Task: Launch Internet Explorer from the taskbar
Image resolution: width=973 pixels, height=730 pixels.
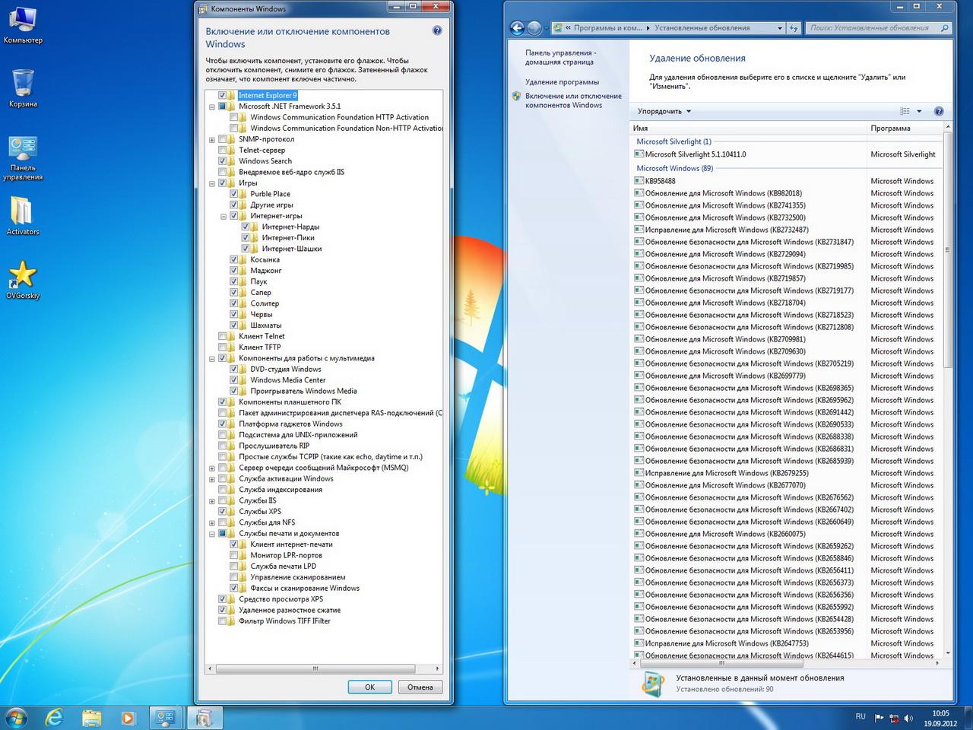Action: 54,717
